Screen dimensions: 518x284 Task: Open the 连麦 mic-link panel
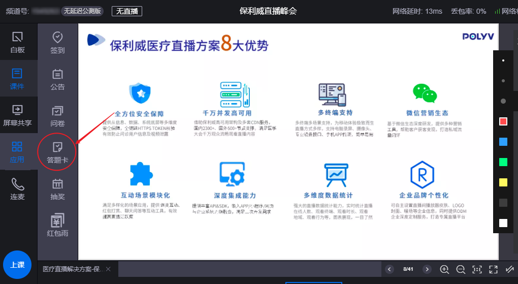tap(17, 188)
